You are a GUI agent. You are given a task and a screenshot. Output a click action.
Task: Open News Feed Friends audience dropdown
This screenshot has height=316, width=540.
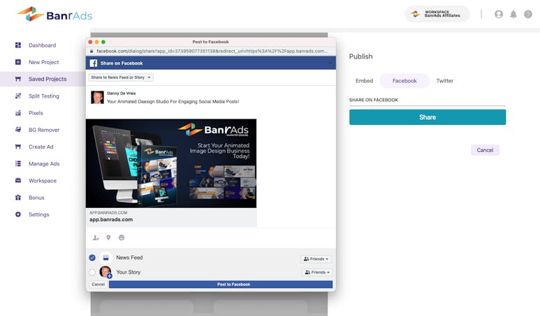tap(316, 259)
